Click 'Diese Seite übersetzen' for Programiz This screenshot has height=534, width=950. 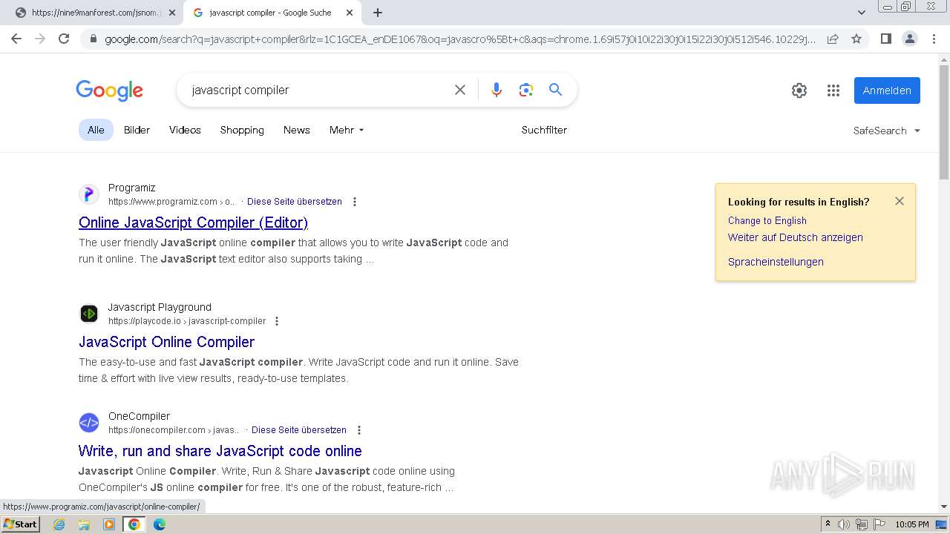295,202
